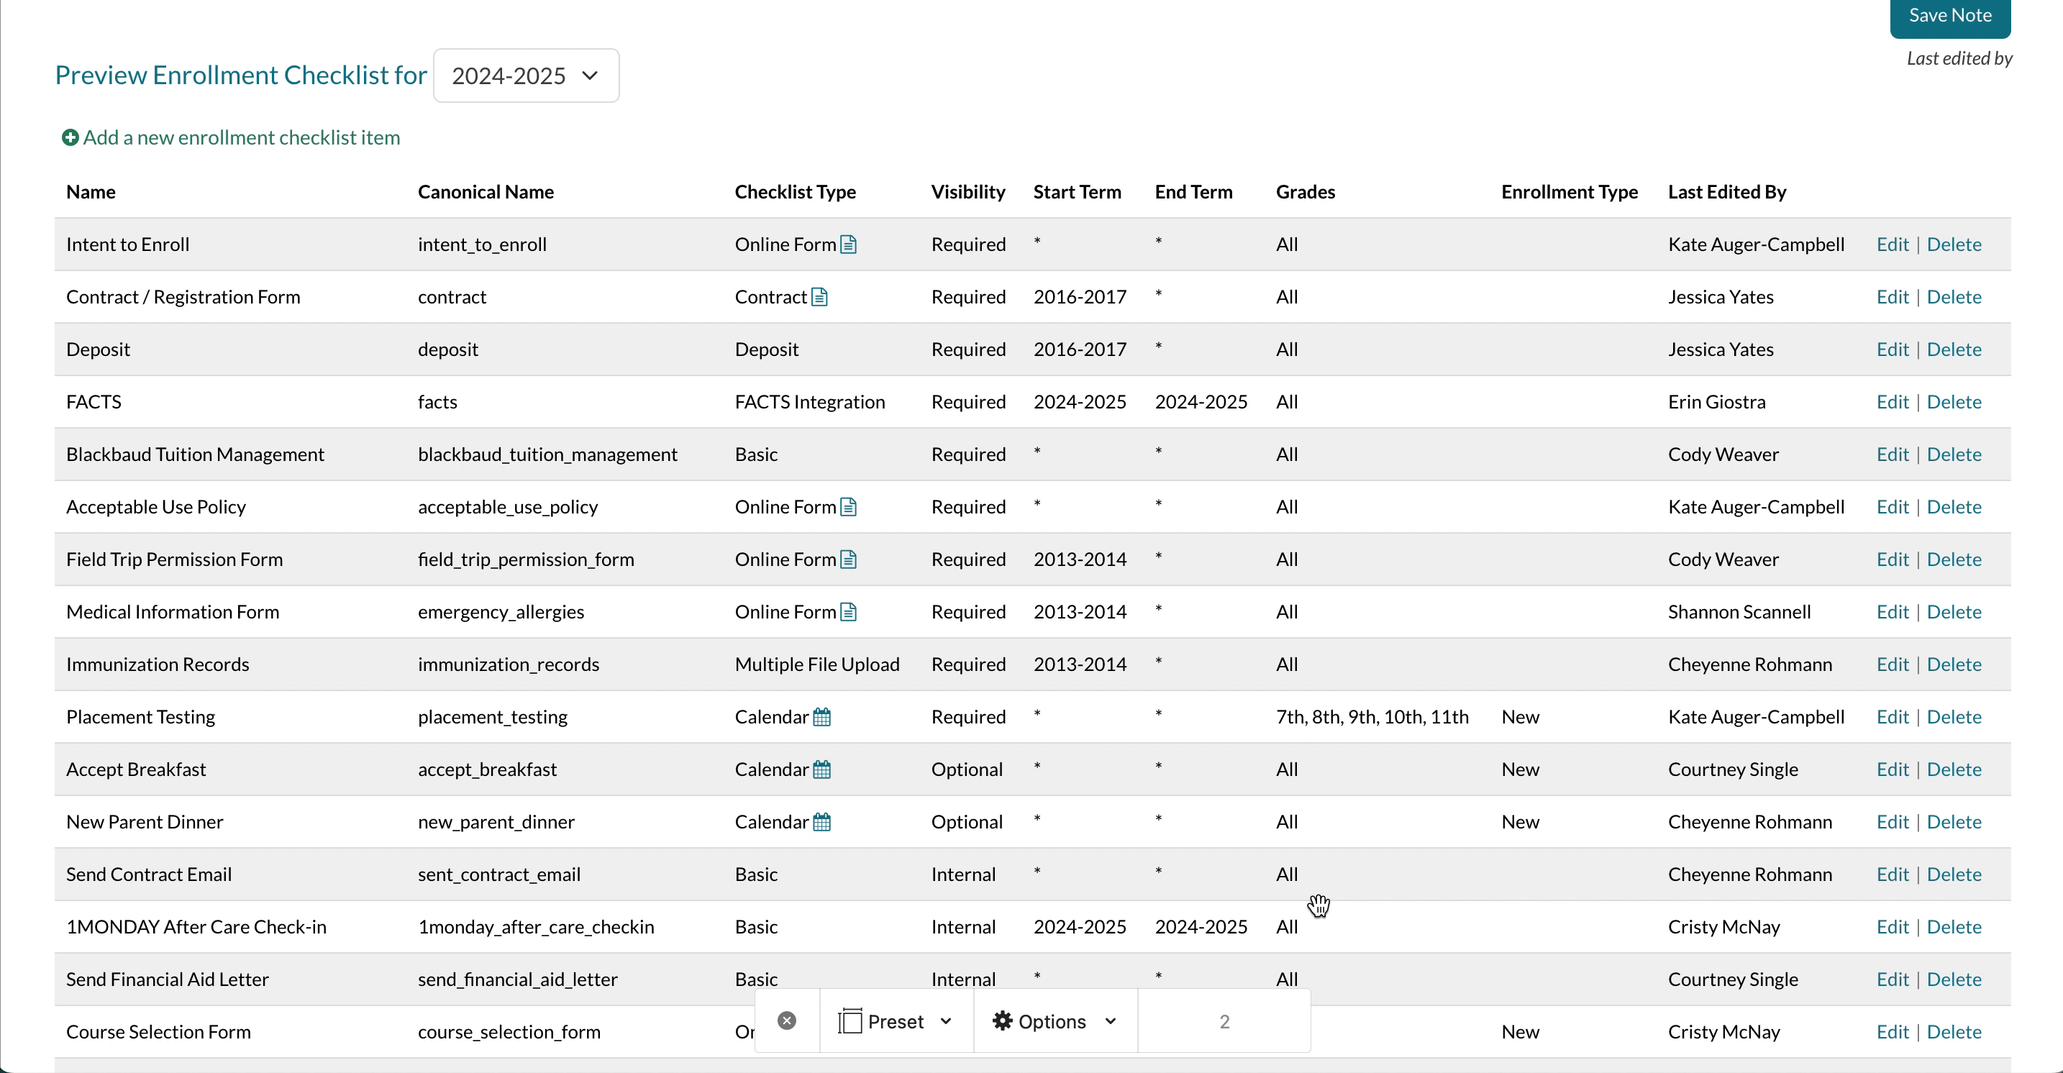This screenshot has height=1073, width=2063.
Task: Click green plus icon to add item
Action: [70, 138]
